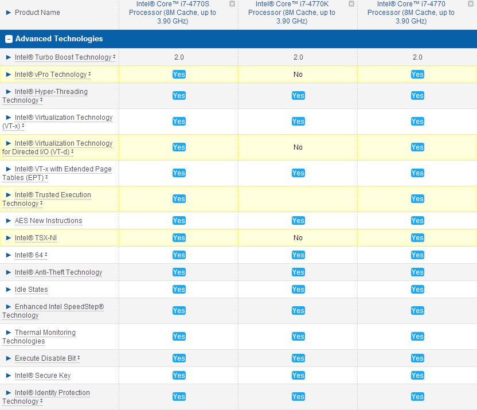477x410 pixels.
Task: Expand the Enhanced Intel SpeedStep arrow
Action: (9, 307)
